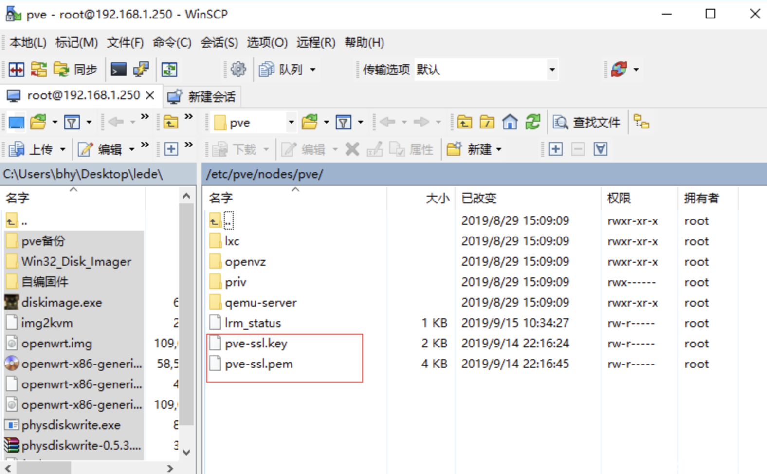Expand the Upload dropdown arrow

62,149
